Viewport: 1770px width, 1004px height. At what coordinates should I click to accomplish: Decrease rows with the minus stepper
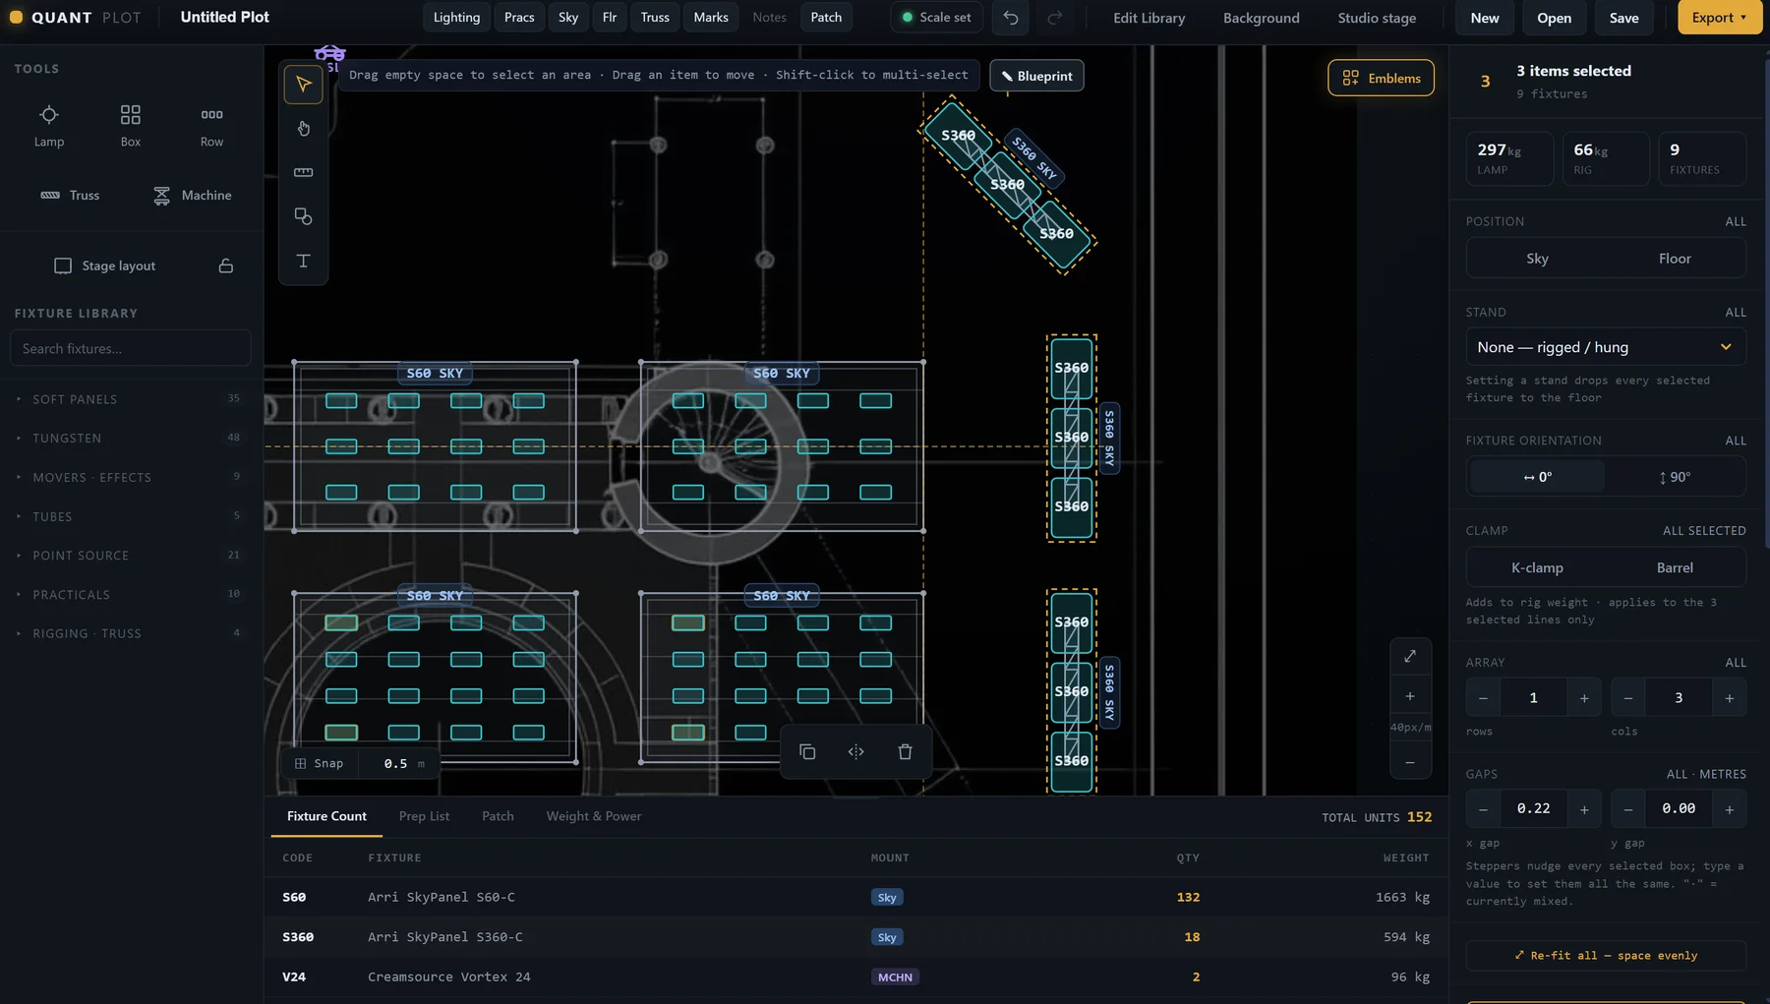coord(1483,698)
